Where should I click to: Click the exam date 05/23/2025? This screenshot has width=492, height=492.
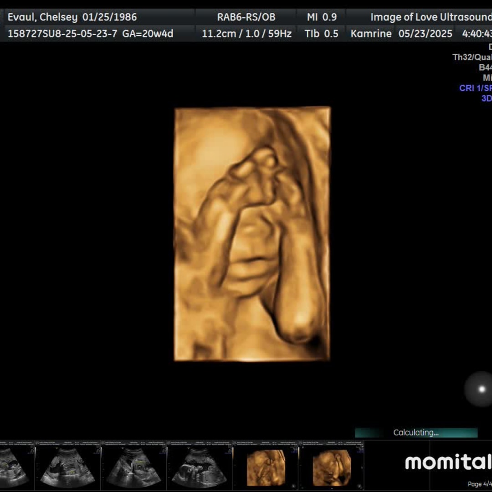pos(425,34)
